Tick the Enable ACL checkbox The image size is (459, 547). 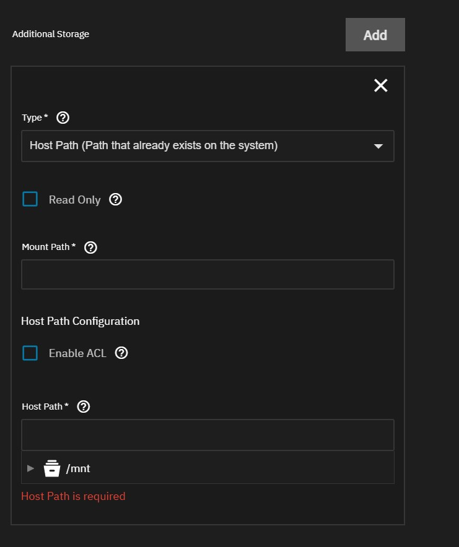[30, 353]
